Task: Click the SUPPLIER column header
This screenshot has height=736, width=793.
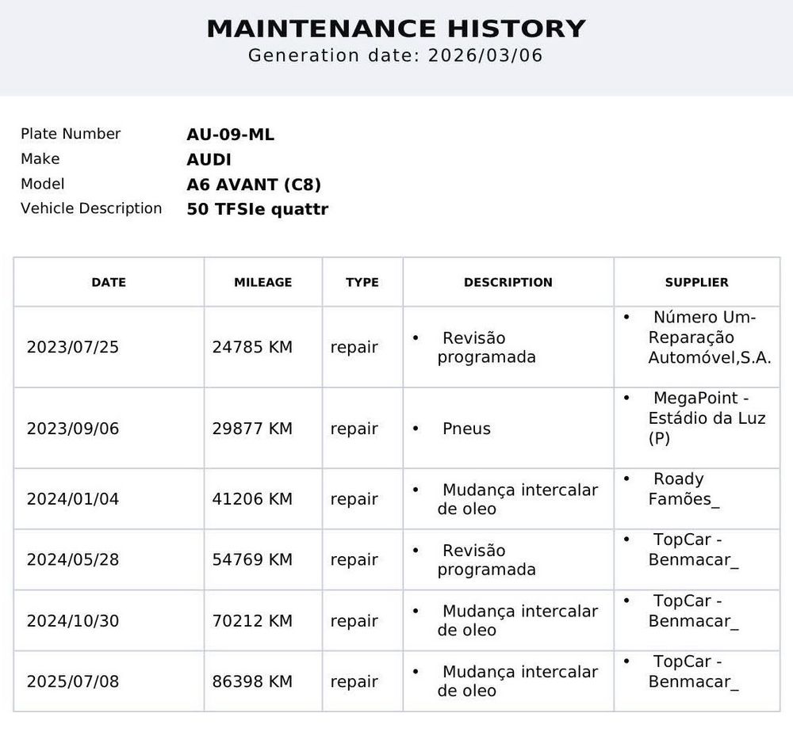Action: click(x=696, y=282)
